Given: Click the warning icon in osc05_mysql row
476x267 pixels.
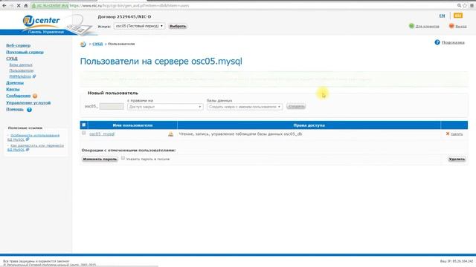Looking at the screenshot, I should coord(170,133).
